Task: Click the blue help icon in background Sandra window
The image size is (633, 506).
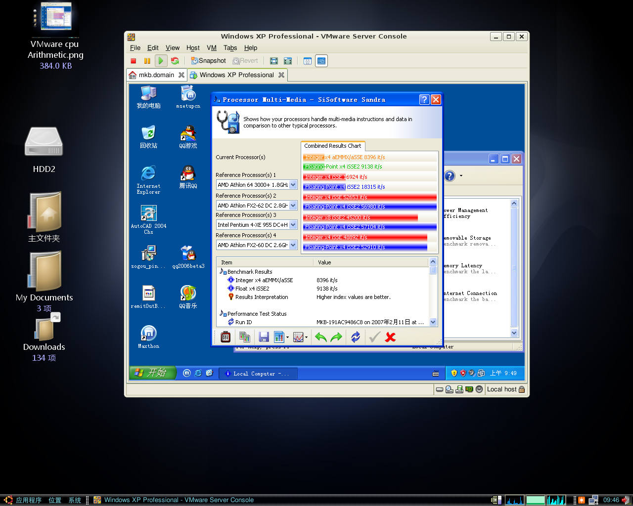Action: 449,176
